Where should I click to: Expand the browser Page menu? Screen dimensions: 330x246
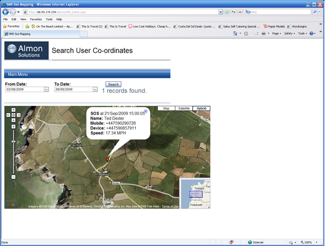click(276, 33)
